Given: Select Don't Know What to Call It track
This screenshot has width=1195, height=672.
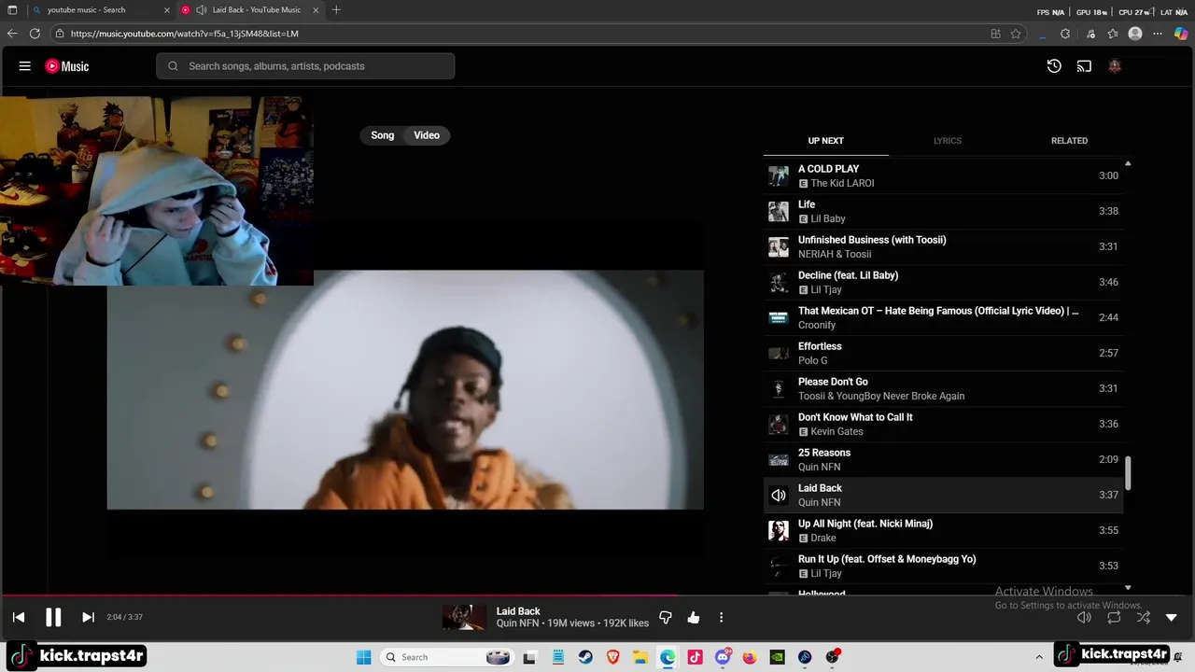Looking at the screenshot, I should 943,424.
